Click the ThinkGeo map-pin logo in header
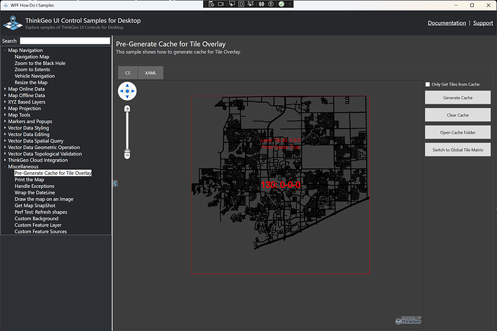Image resolution: width=497 pixels, height=331 pixels. pyautogui.click(x=13, y=23)
